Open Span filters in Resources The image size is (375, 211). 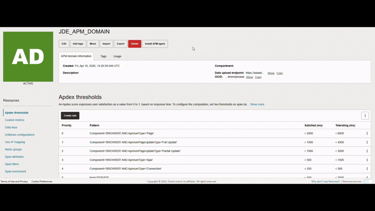12,164
